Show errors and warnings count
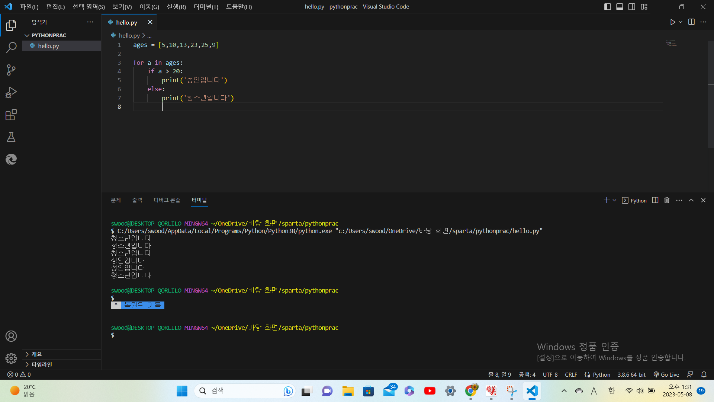Viewport: 714px width, 402px height. 19,374
